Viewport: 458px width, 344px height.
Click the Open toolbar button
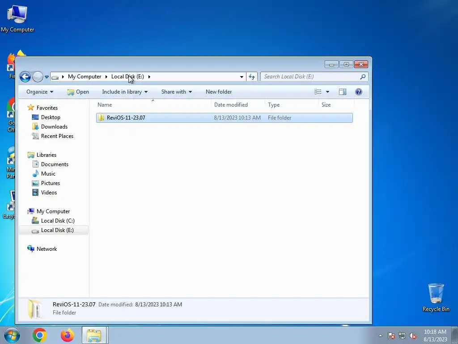(x=78, y=92)
